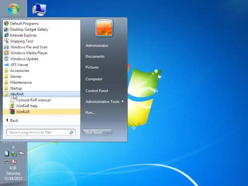Open Pictures from the right pane
This screenshot has height=186, width=248.
(92, 67)
